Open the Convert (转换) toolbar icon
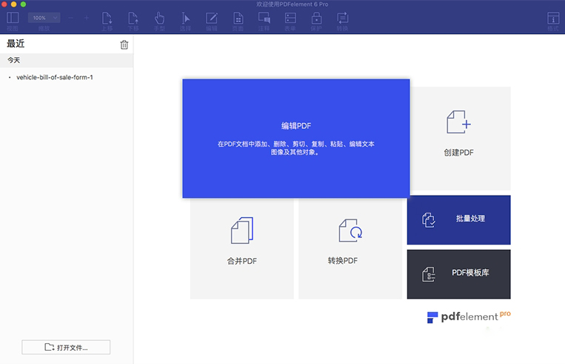The image size is (565, 364). 342,18
